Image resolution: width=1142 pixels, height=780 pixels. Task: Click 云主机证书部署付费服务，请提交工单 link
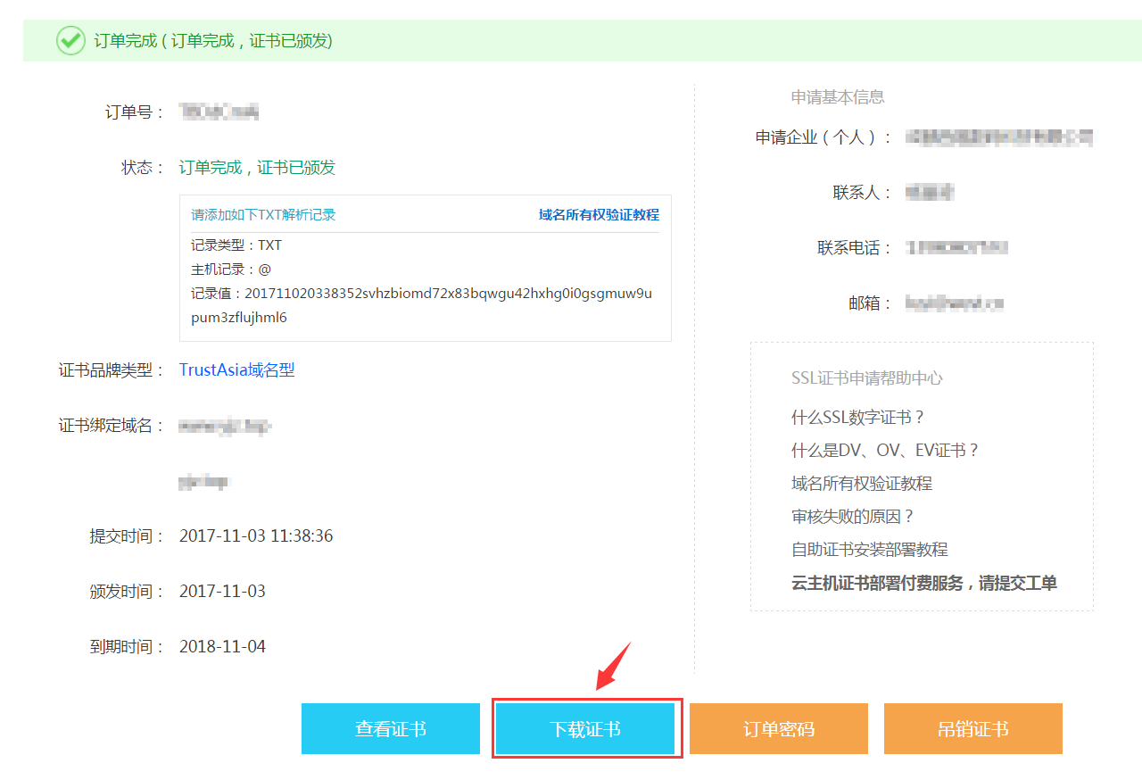(923, 583)
